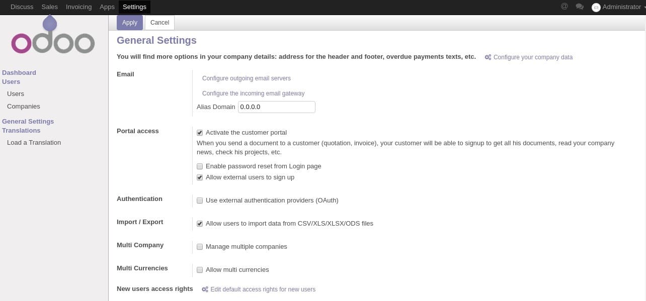Click the Authentication section label
Viewport: 646px width, 301px height.
pyautogui.click(x=139, y=199)
